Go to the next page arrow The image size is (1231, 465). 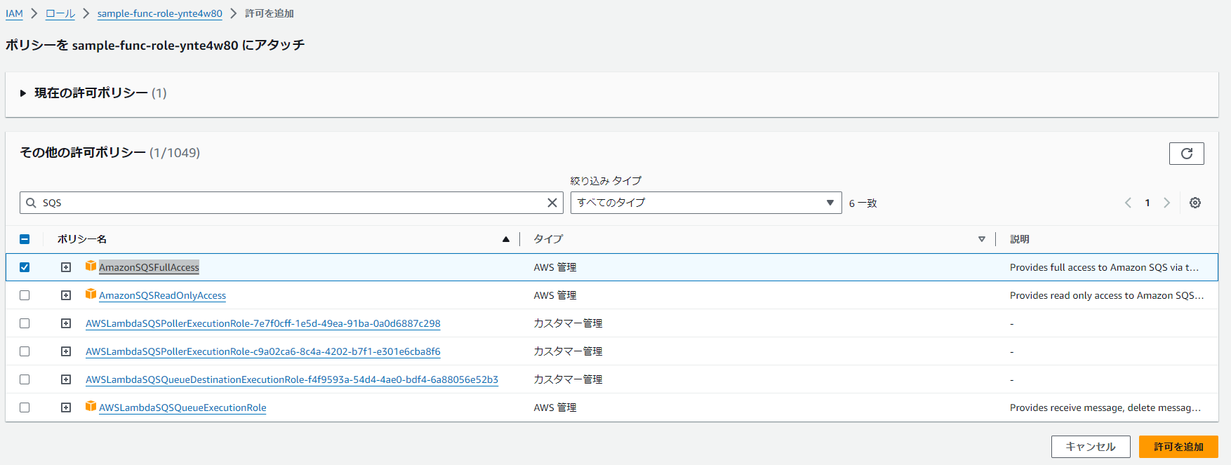(x=1166, y=203)
